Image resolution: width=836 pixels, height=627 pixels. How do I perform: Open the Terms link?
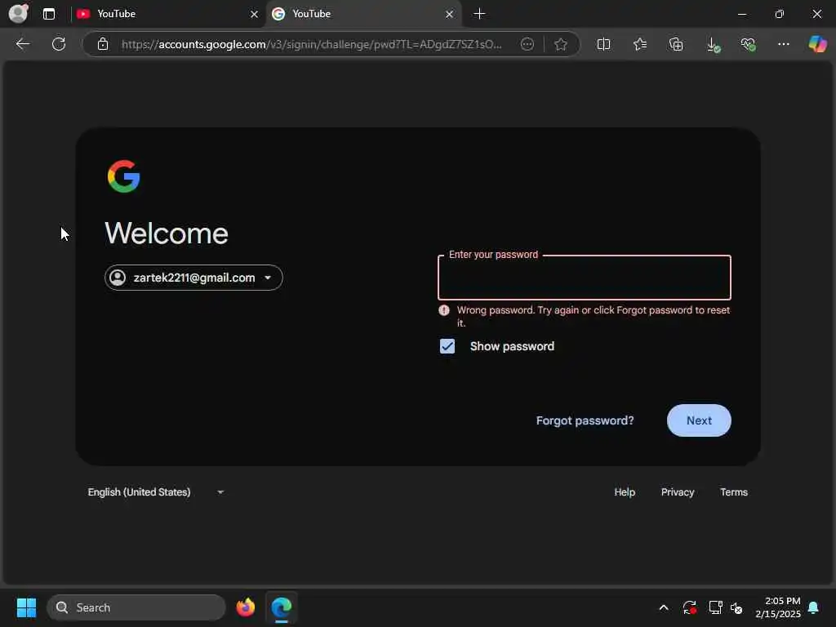pyautogui.click(x=734, y=492)
